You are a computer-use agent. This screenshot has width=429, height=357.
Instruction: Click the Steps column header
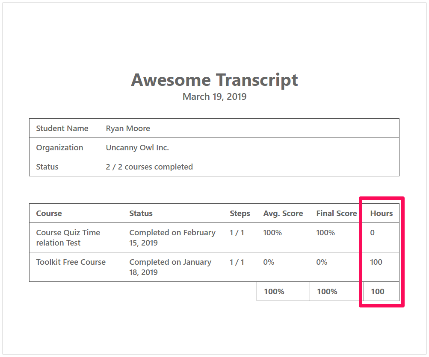[240, 214]
